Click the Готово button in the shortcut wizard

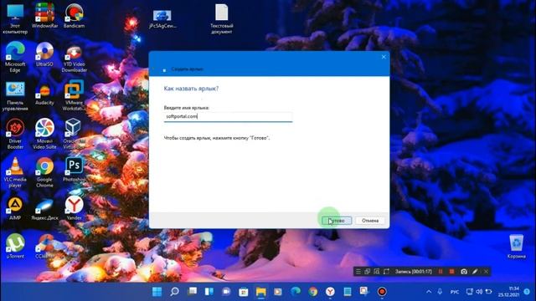coord(337,221)
